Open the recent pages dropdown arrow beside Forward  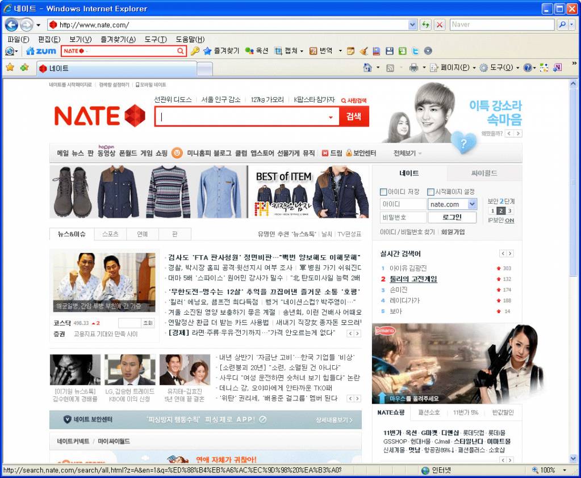pyautogui.click(x=38, y=25)
